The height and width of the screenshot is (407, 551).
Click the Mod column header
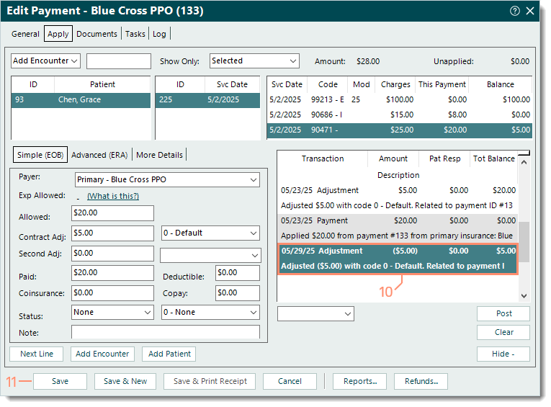(x=362, y=85)
